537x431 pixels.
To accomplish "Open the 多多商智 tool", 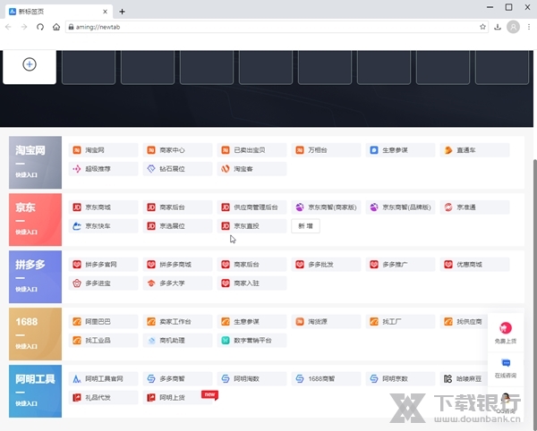I will [177, 378].
